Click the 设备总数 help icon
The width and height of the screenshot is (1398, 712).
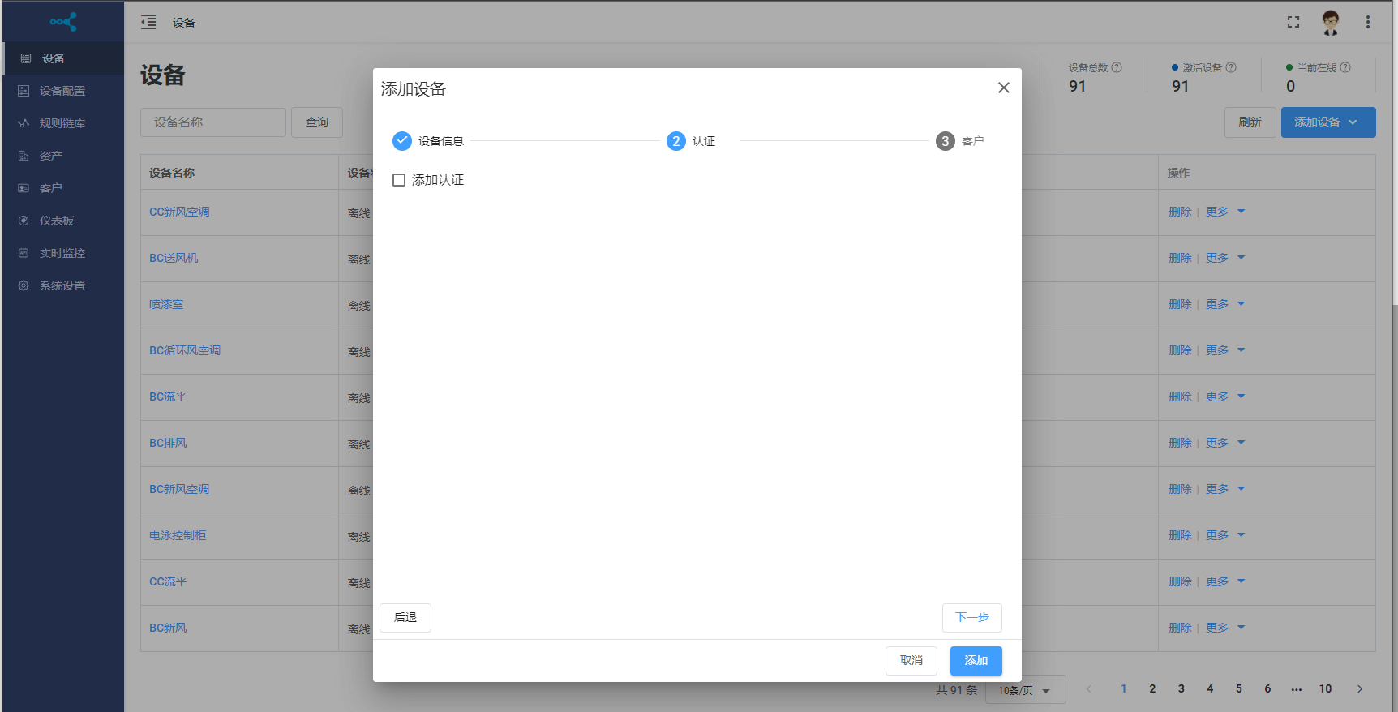pos(1117,67)
